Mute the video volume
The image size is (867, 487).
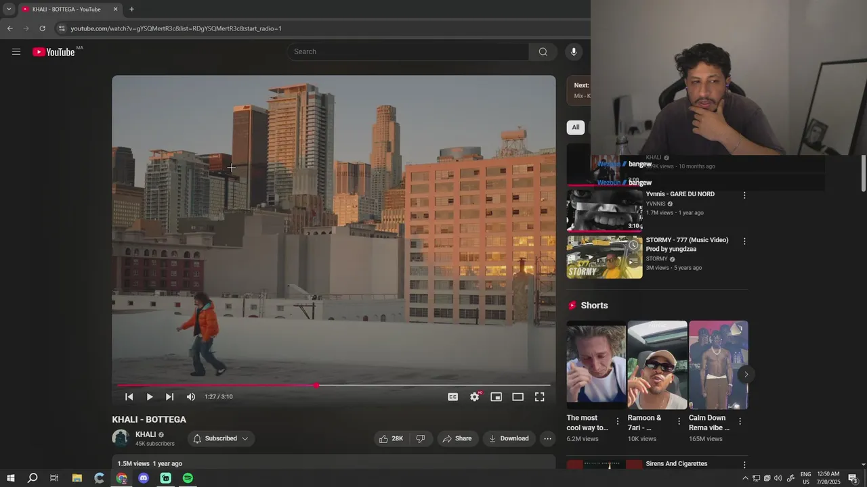(x=191, y=397)
